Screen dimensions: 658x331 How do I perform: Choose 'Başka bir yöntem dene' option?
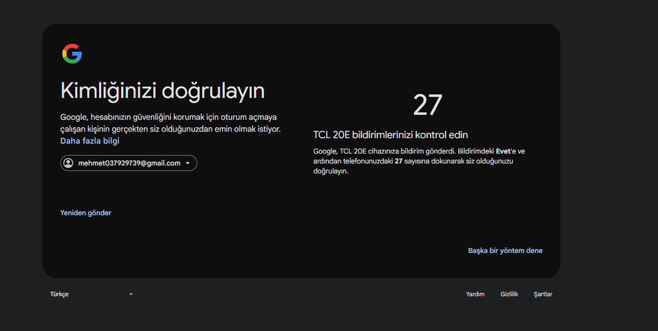(505, 250)
